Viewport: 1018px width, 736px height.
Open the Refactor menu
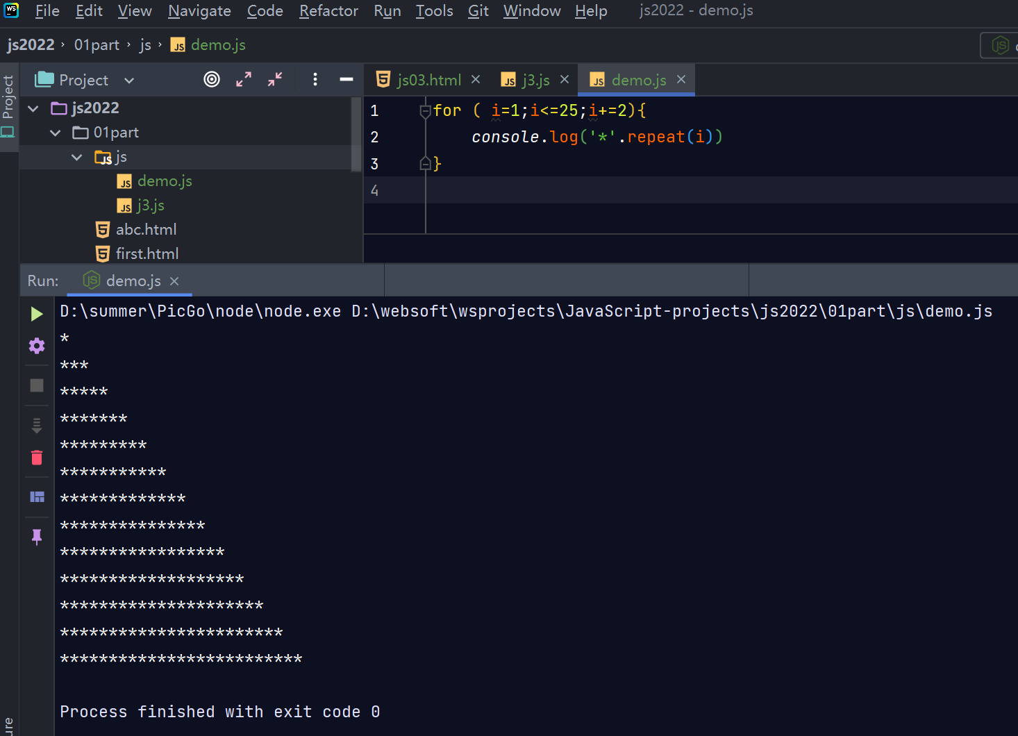tap(328, 10)
